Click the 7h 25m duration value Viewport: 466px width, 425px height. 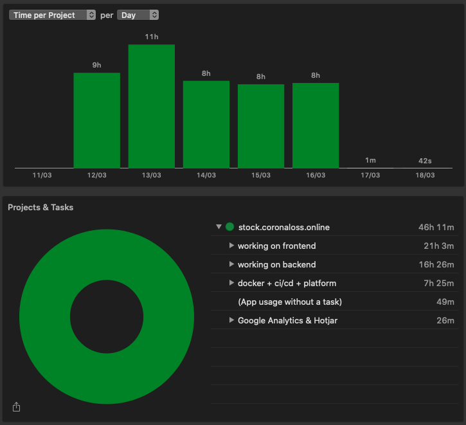438,284
